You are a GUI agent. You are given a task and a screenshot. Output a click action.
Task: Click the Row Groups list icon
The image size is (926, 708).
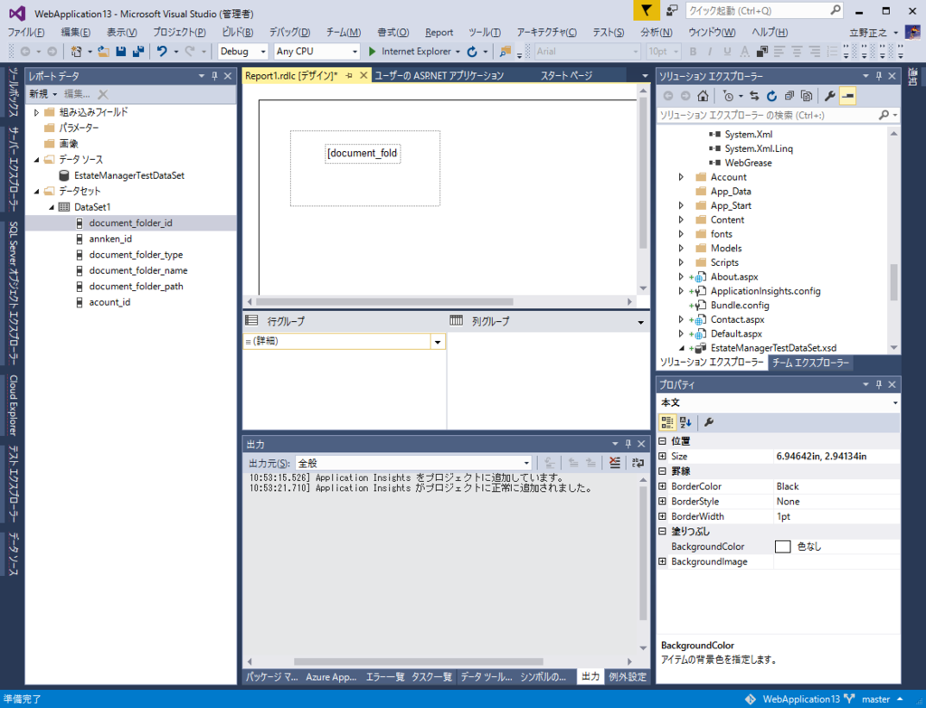(x=251, y=320)
